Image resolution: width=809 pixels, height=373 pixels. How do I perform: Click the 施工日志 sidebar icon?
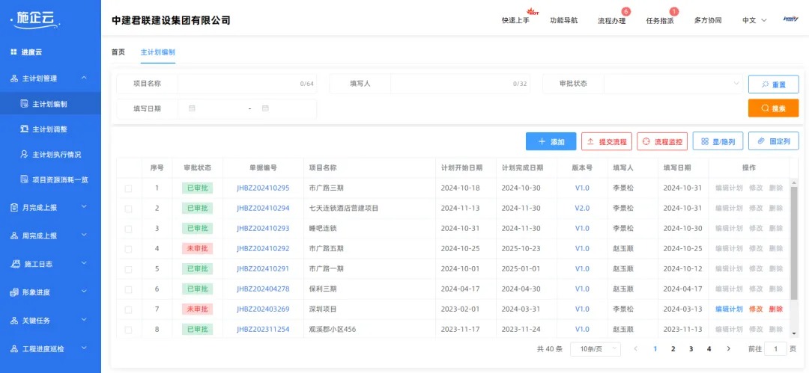tap(15, 264)
